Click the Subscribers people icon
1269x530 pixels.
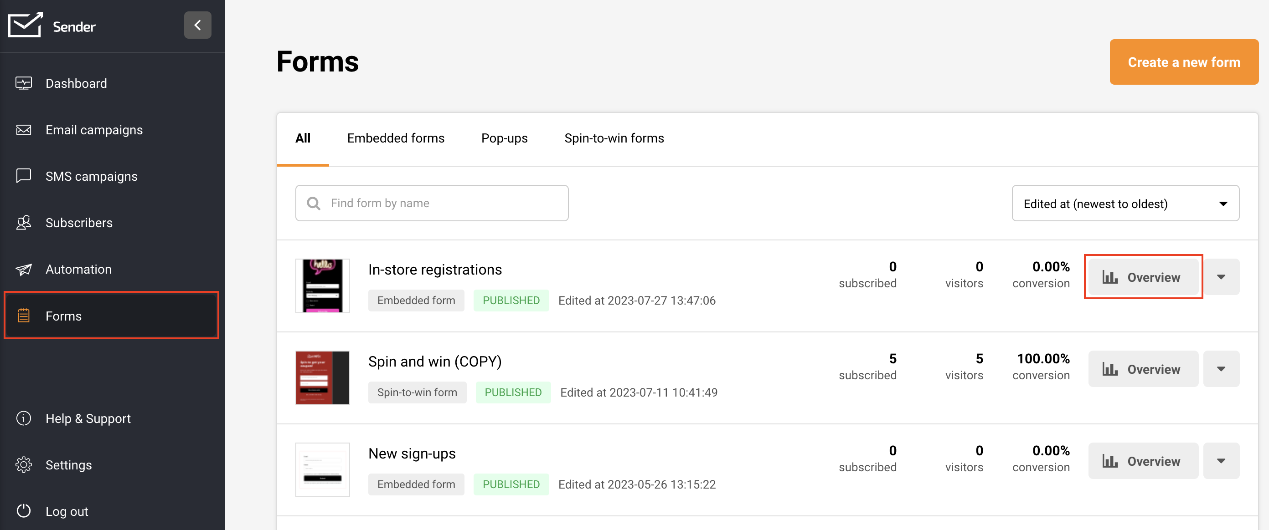click(24, 223)
